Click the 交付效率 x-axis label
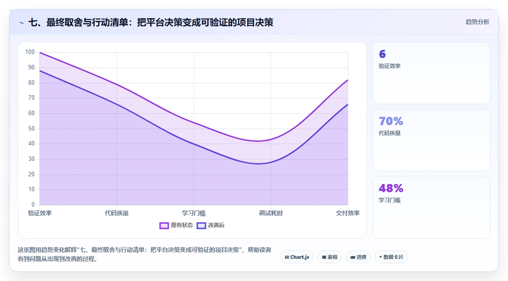The height and width of the screenshot is (281, 508). [x=347, y=213]
